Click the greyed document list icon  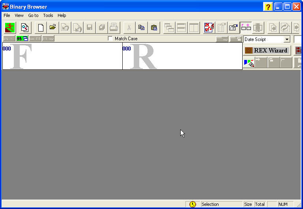pos(221,28)
